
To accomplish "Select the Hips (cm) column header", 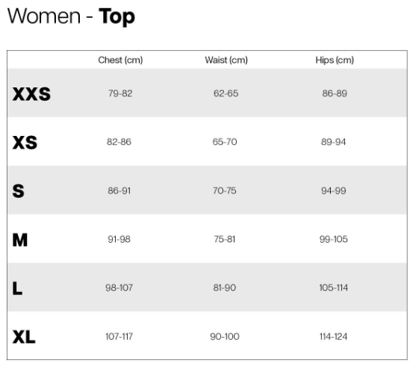I will coord(335,60).
